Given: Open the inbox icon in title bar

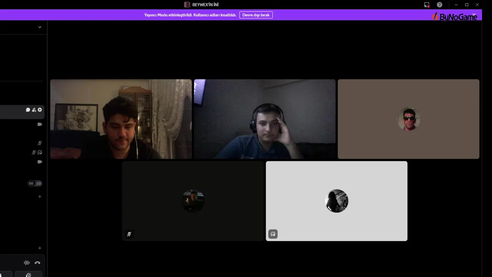Looking at the screenshot, I should (427, 5).
